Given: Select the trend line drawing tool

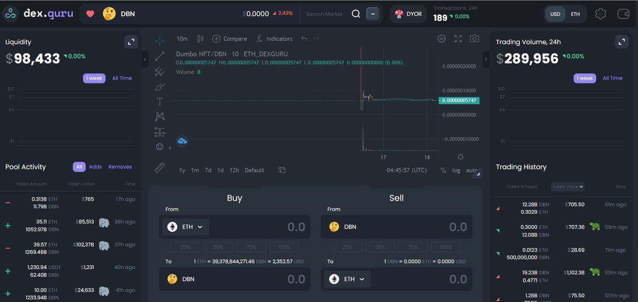Looking at the screenshot, I should point(159,56).
